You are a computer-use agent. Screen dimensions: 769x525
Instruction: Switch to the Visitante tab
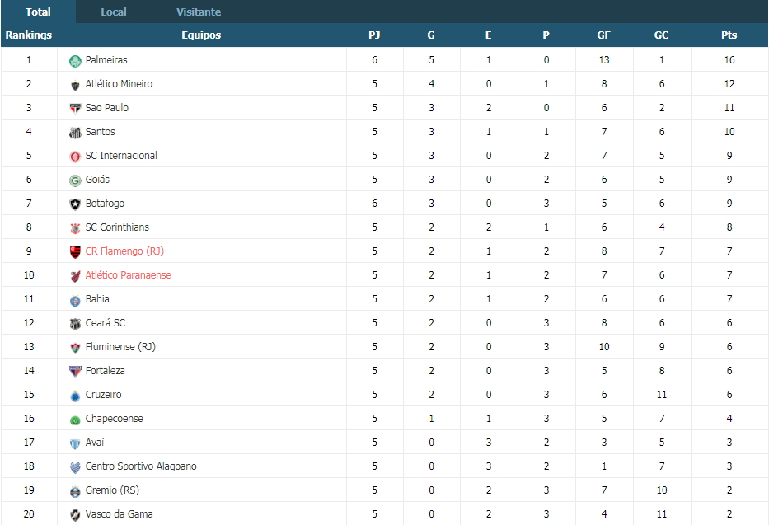(199, 12)
